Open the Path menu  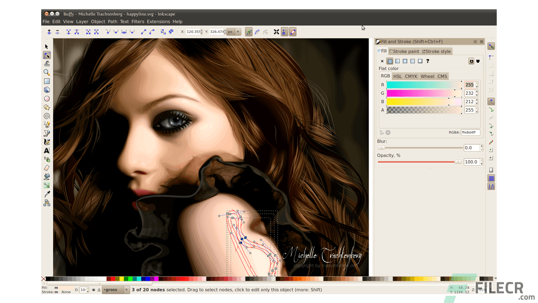(x=112, y=21)
